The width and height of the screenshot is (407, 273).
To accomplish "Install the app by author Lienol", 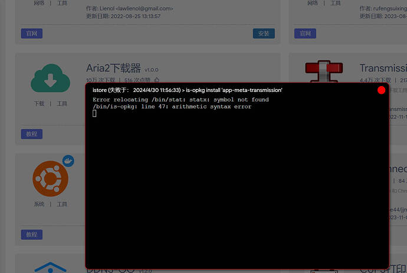I will click(x=264, y=34).
